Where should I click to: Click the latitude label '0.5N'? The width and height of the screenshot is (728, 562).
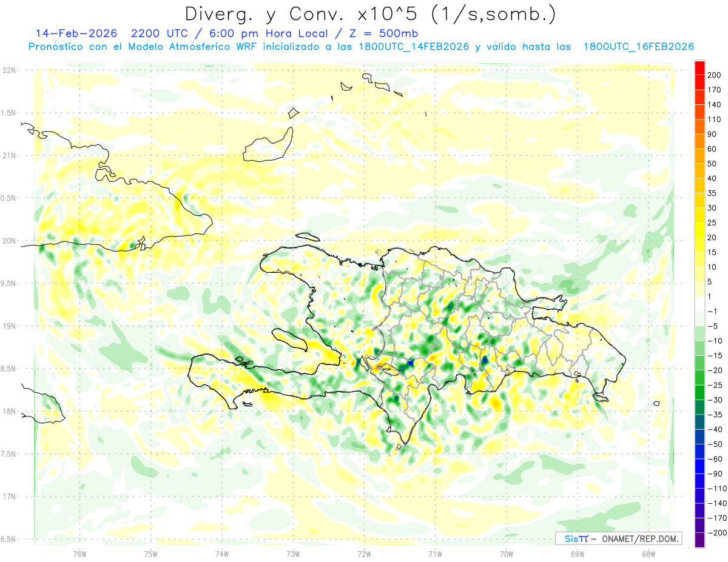[8, 198]
